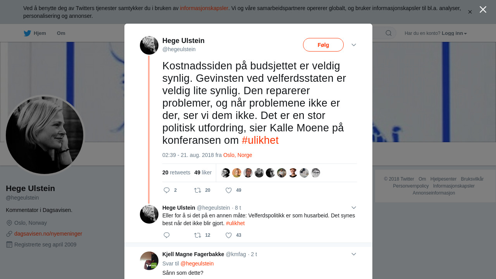The width and height of the screenshot is (496, 279).
Task: Like the second tweet about husarbeid
Action: pyautogui.click(x=229, y=235)
